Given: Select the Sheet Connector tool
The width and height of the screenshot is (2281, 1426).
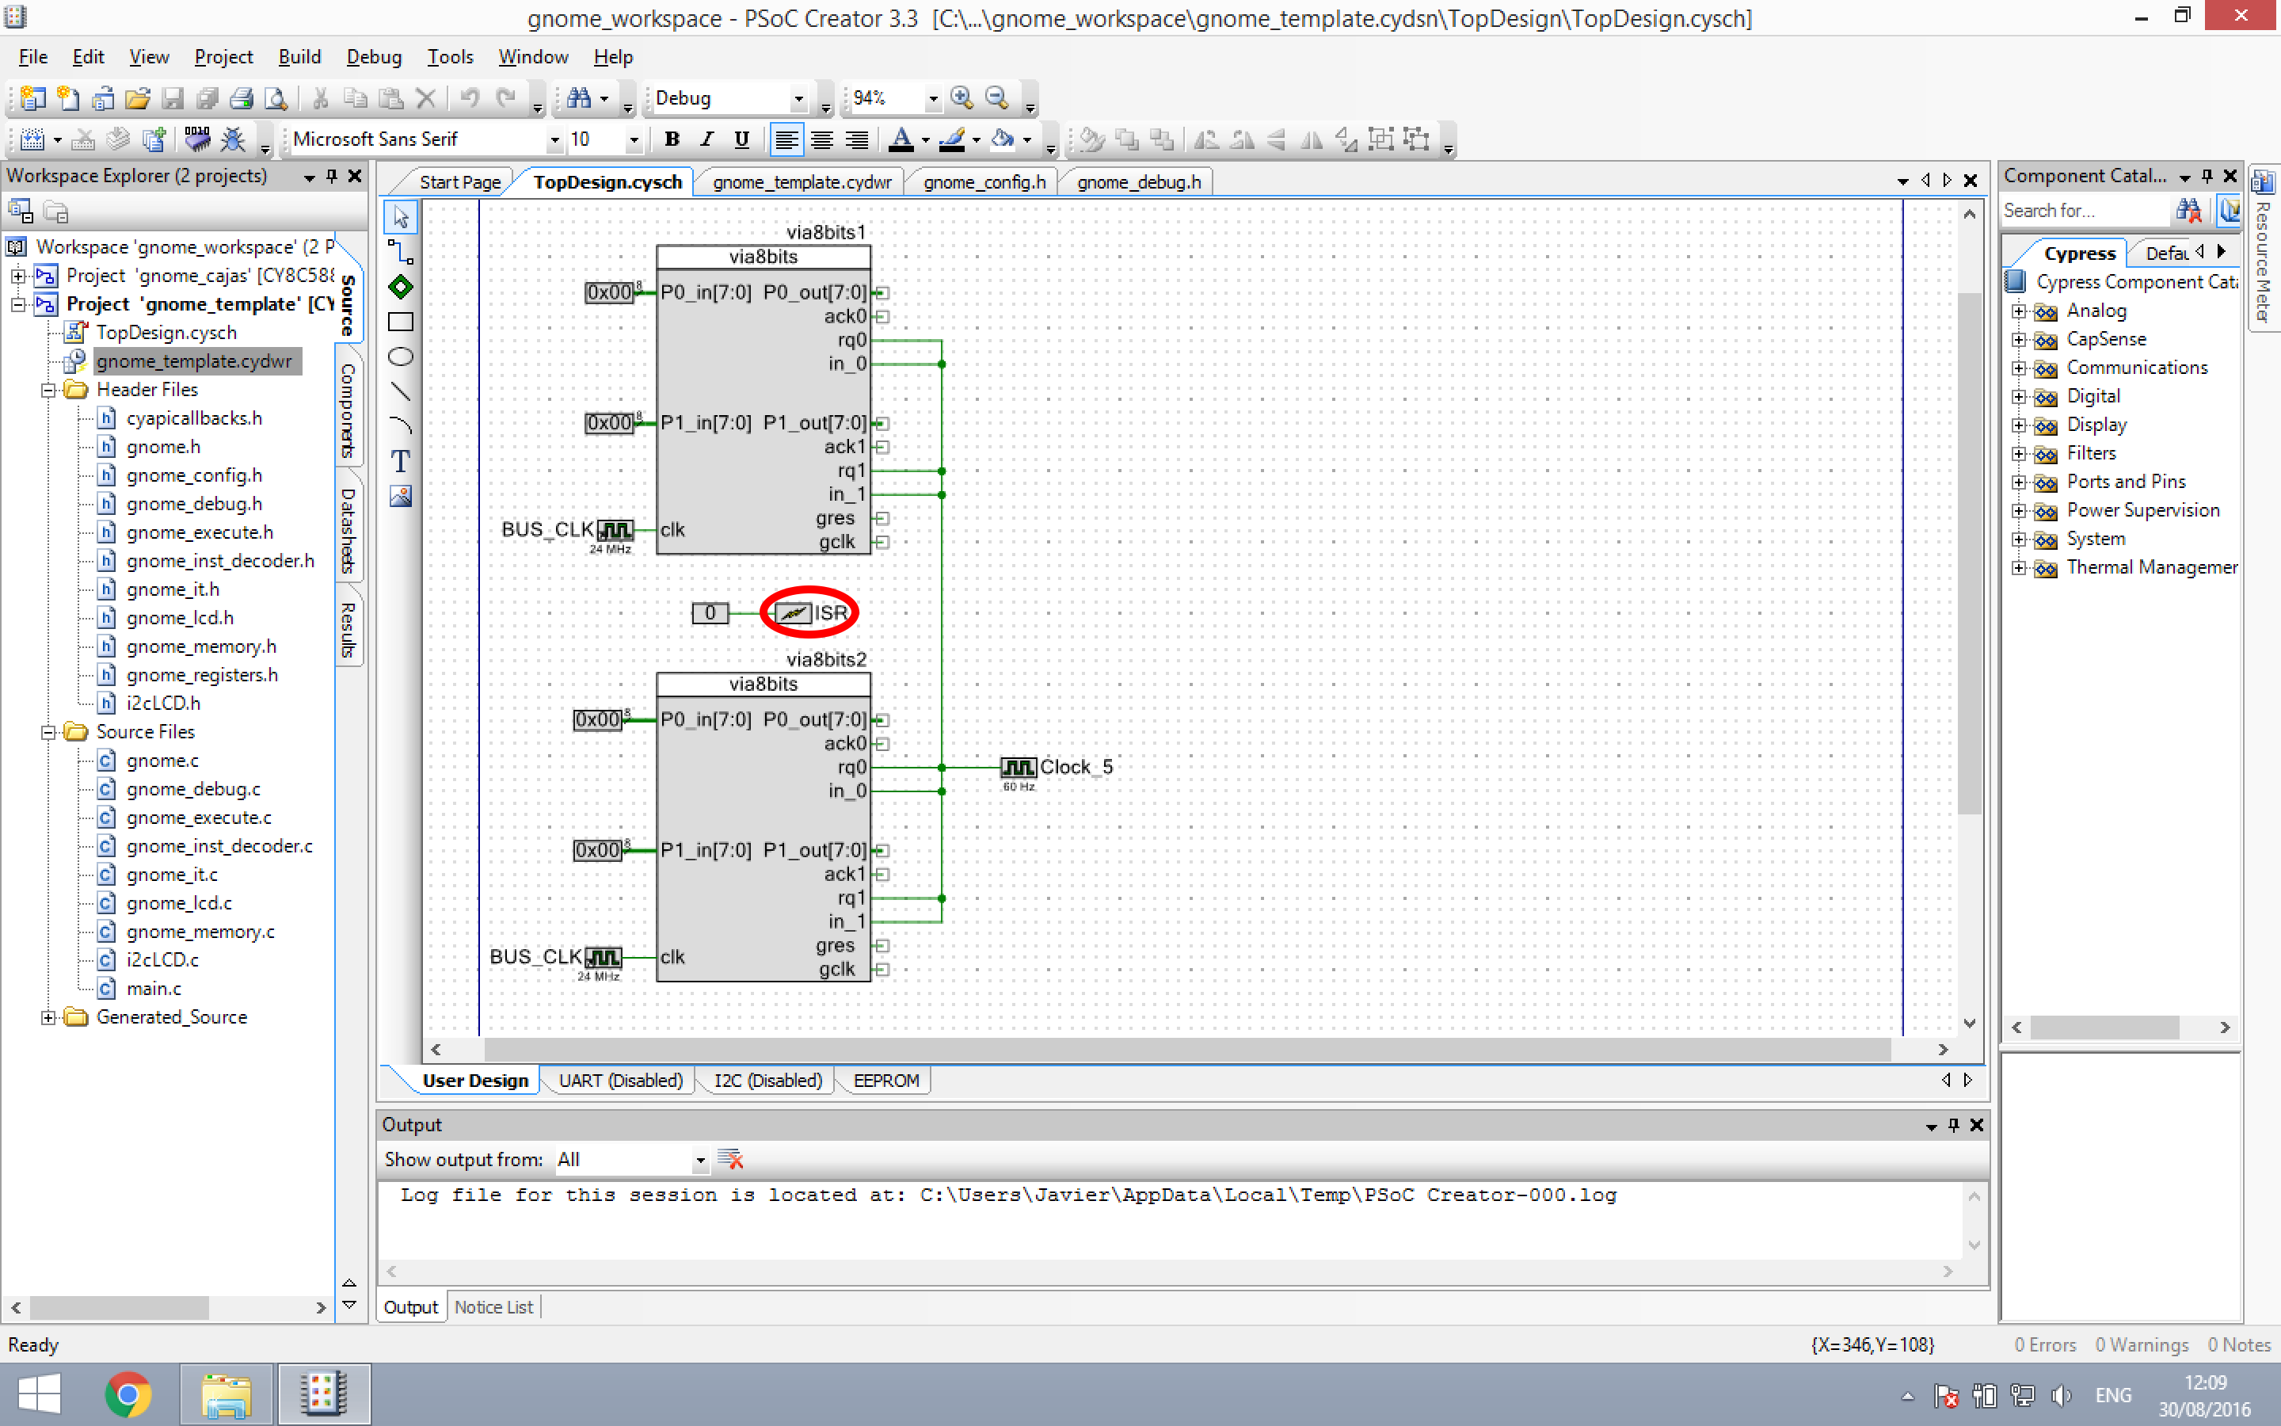Looking at the screenshot, I should click(x=401, y=287).
